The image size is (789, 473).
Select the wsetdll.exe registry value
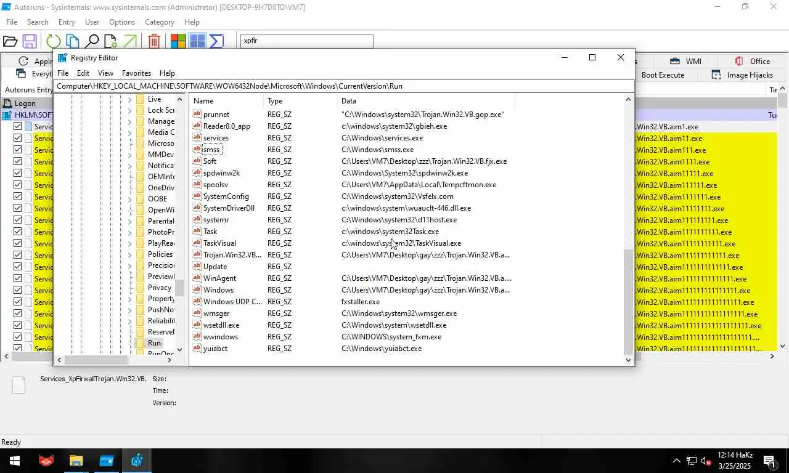click(x=221, y=325)
